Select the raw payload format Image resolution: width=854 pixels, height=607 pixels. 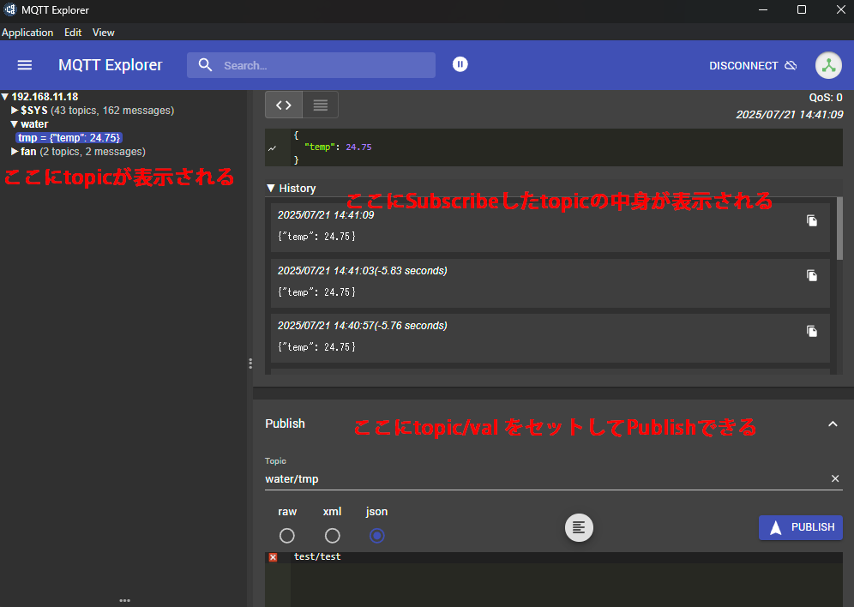287,536
